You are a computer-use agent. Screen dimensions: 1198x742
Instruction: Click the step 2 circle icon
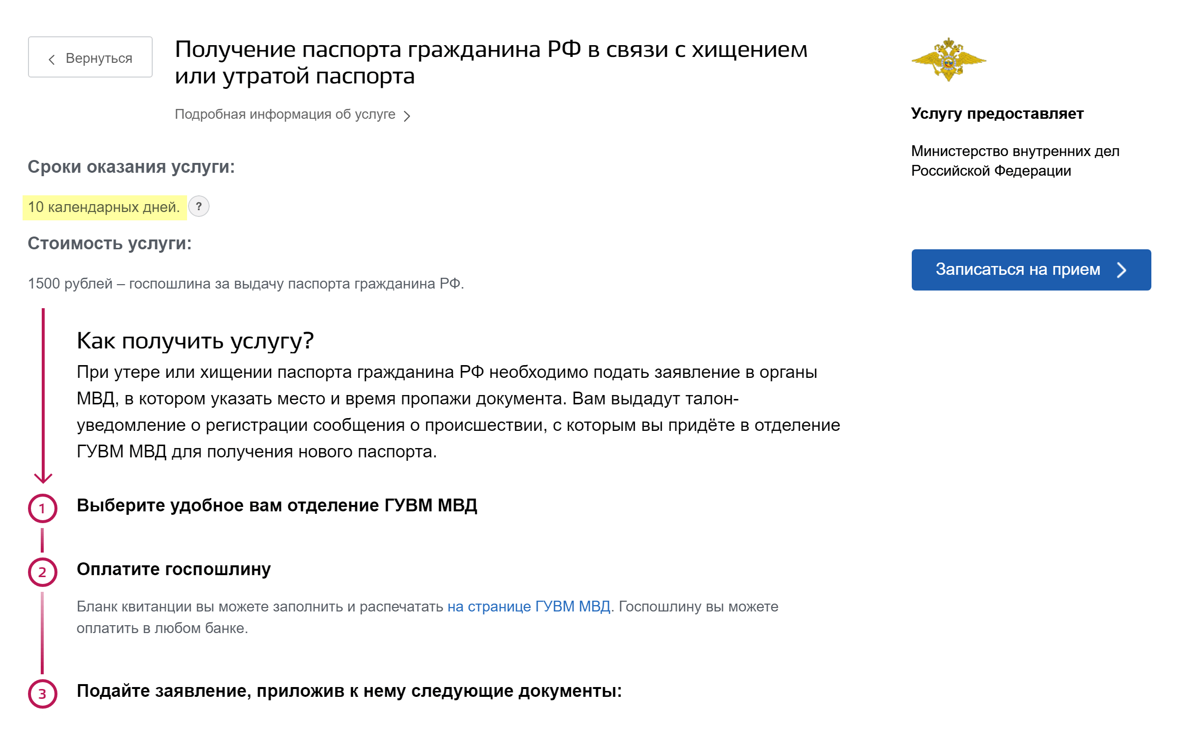[x=43, y=572]
